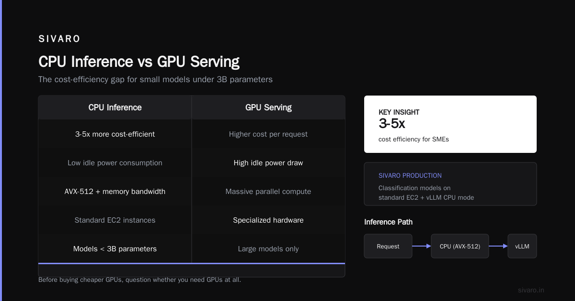This screenshot has height=301, width=575.
Task: Select the 'Models < 3B parameters' cell
Action: [115, 249]
